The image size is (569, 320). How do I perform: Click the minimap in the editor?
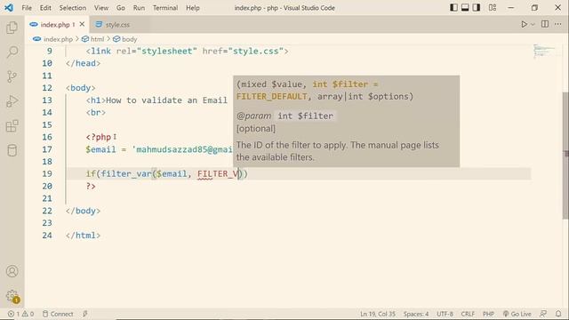[544, 51]
